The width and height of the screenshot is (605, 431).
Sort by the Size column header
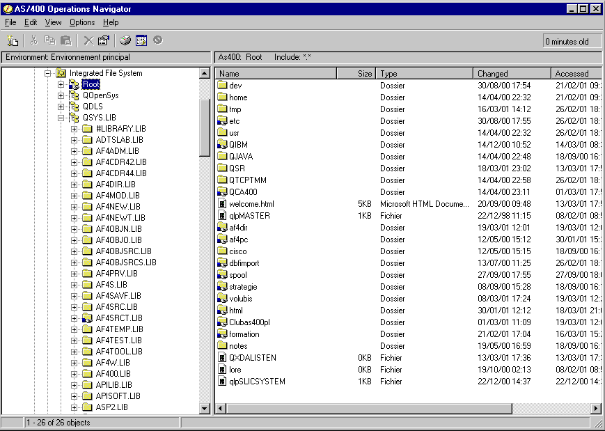pyautogui.click(x=356, y=73)
